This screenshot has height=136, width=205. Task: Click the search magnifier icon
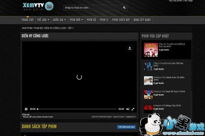coord(124,8)
